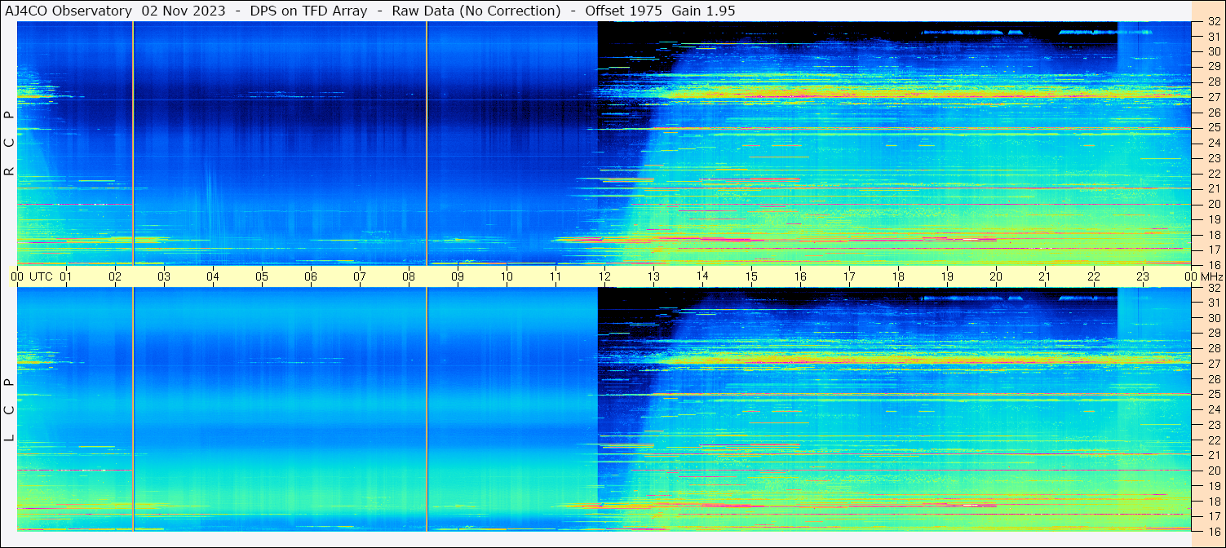Click RCP vertical marker line between 08 and 09
The width and height of the screenshot is (1226, 548).
click(x=427, y=143)
